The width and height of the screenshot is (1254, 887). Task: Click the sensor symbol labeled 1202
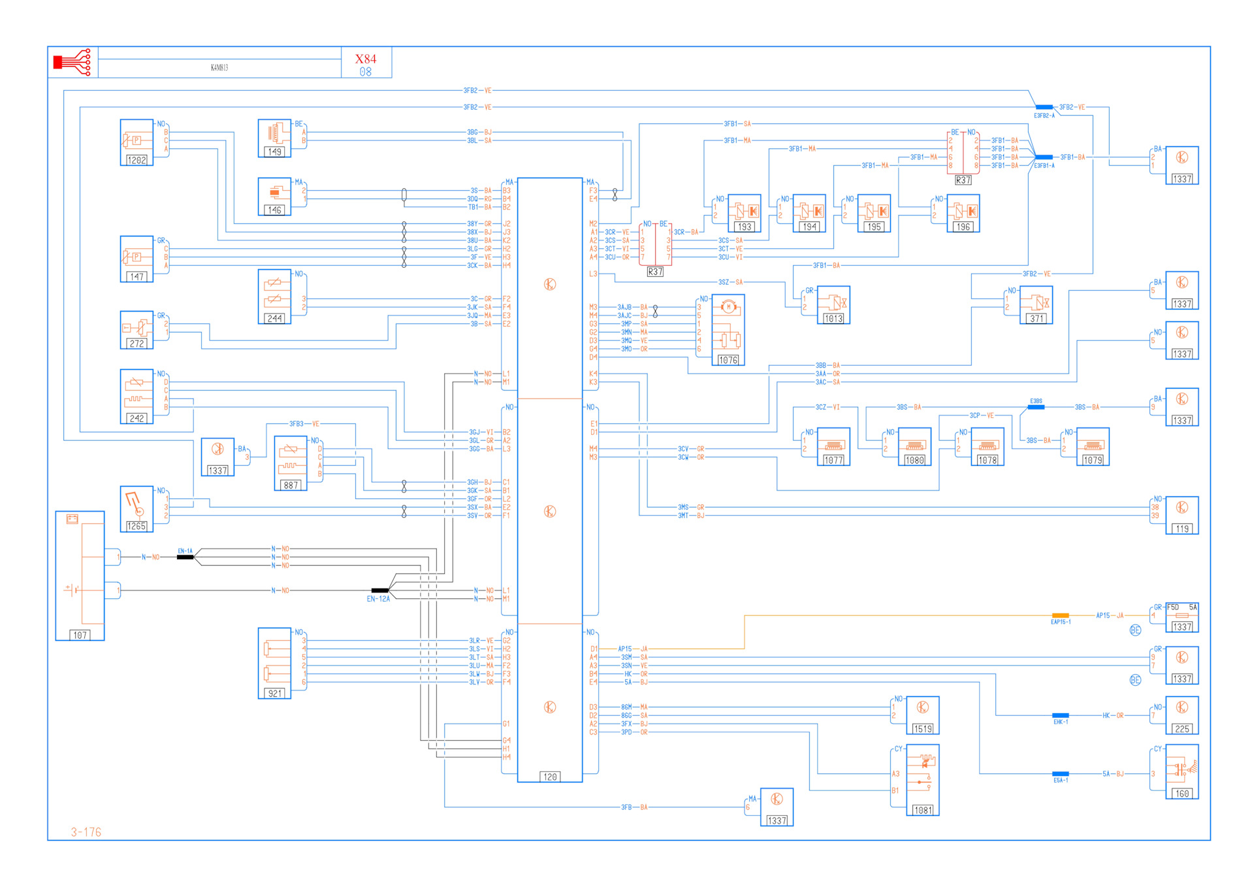tap(137, 142)
